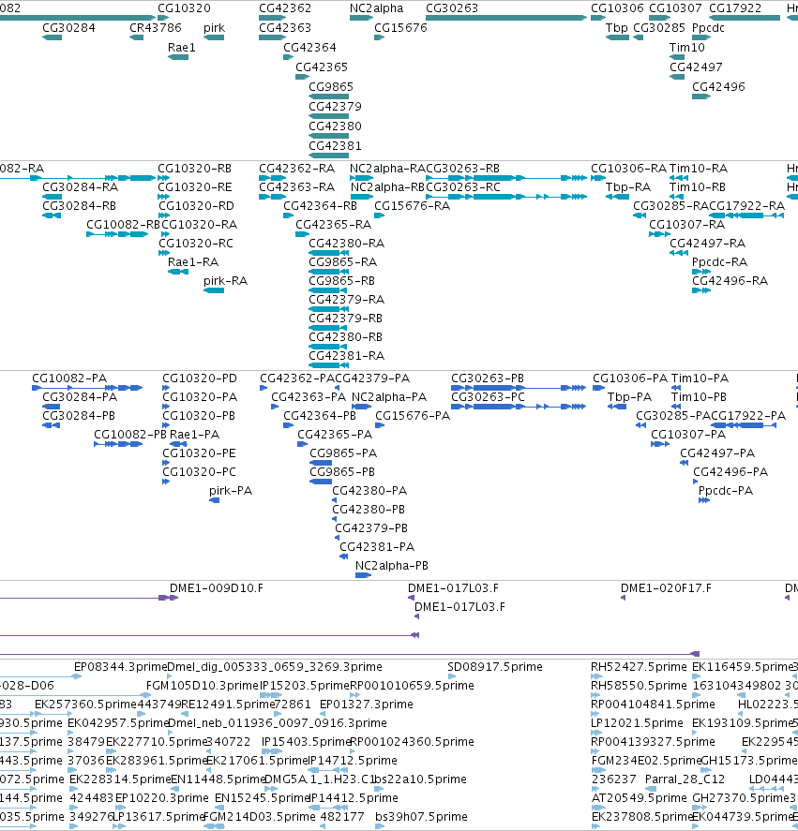Select transcript CG42381-RA label
Viewport: 798px width, 831px height.
tap(346, 356)
